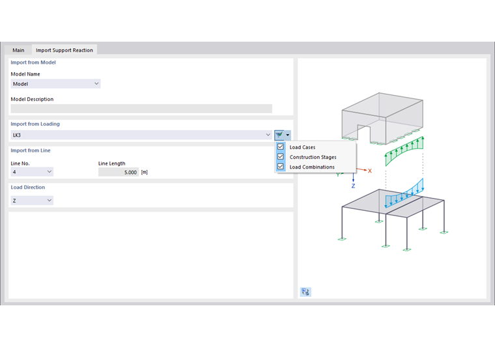Click the Import from Line heading
The image size is (495, 347).
(x=31, y=150)
